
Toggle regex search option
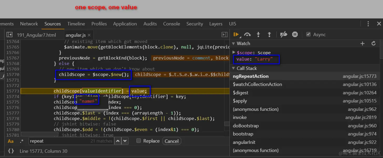coord(22,141)
